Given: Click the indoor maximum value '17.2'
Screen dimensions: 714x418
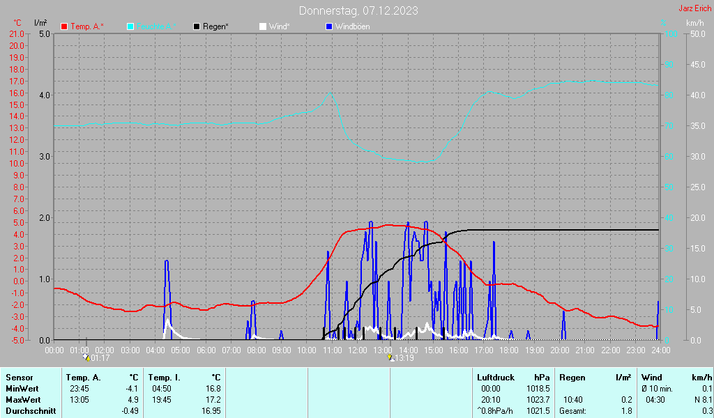Looking at the screenshot, I should pyautogui.click(x=213, y=400).
